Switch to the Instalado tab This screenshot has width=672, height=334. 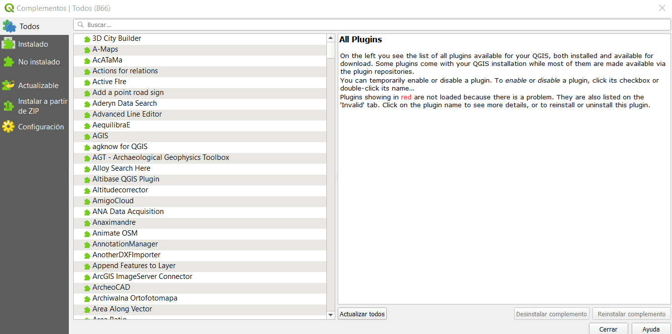[x=34, y=44]
